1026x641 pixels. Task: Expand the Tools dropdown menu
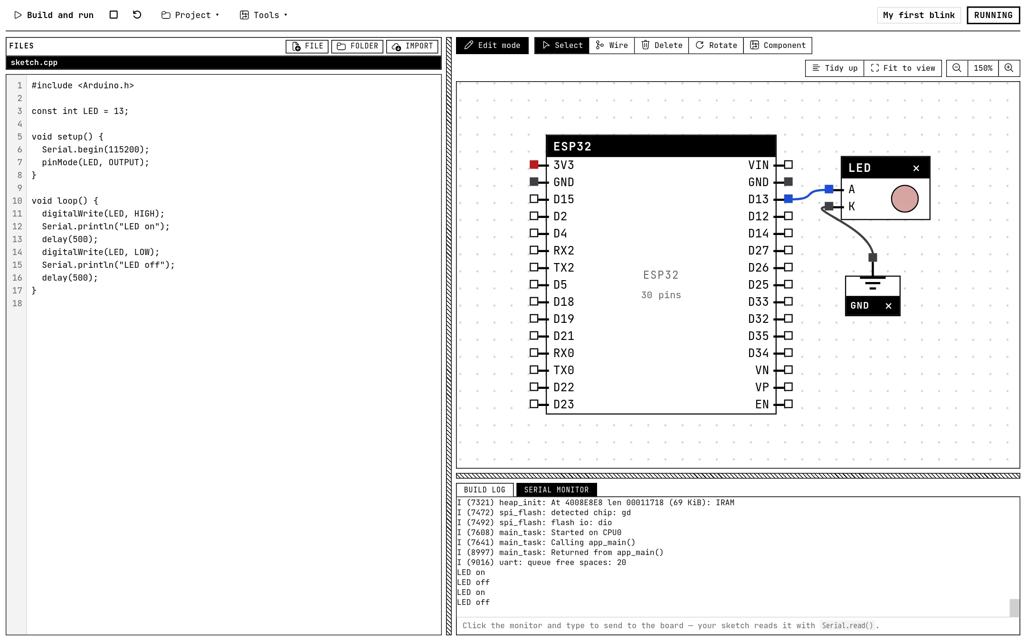[264, 15]
